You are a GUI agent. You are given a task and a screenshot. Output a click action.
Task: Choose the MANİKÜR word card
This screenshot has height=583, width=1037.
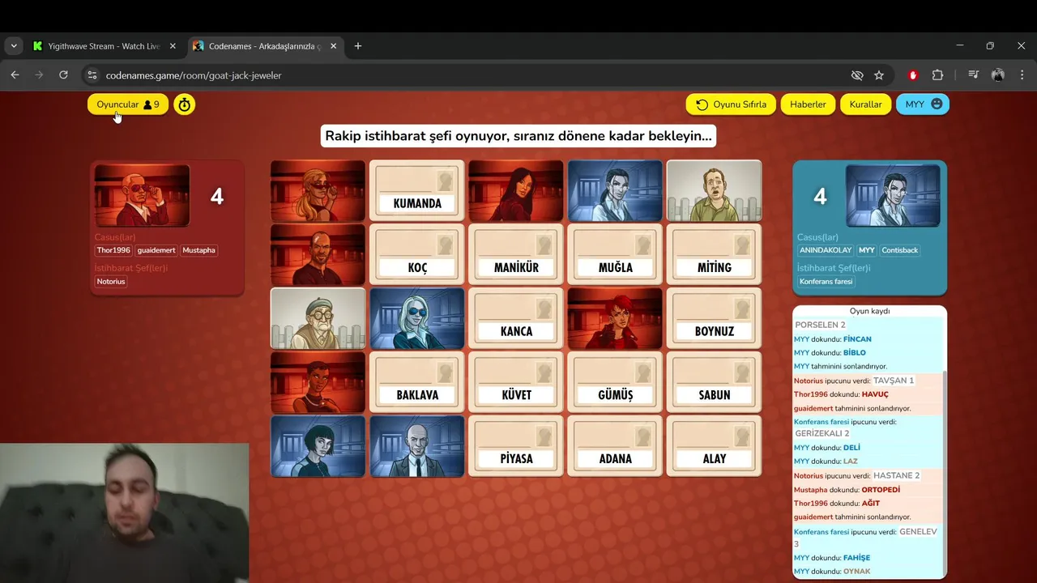516,255
